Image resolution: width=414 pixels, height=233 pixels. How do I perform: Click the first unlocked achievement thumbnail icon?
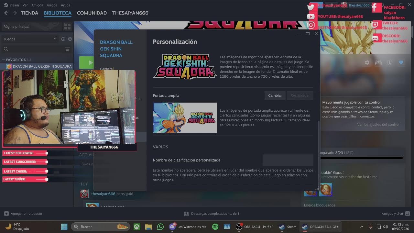coord(310,190)
